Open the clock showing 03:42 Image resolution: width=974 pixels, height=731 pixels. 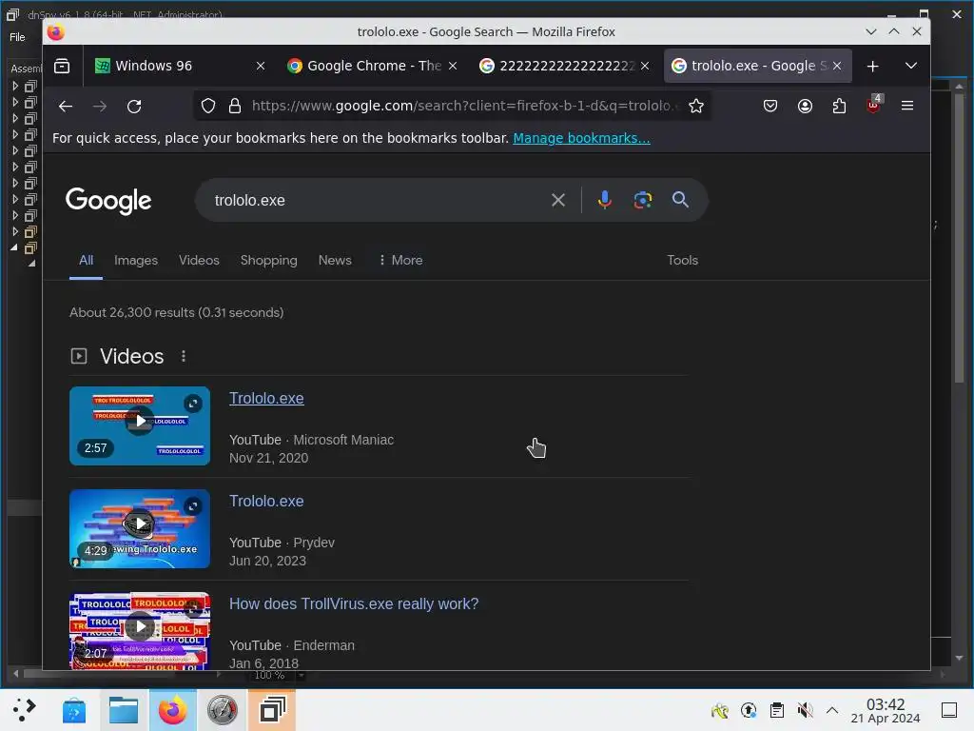click(x=886, y=710)
